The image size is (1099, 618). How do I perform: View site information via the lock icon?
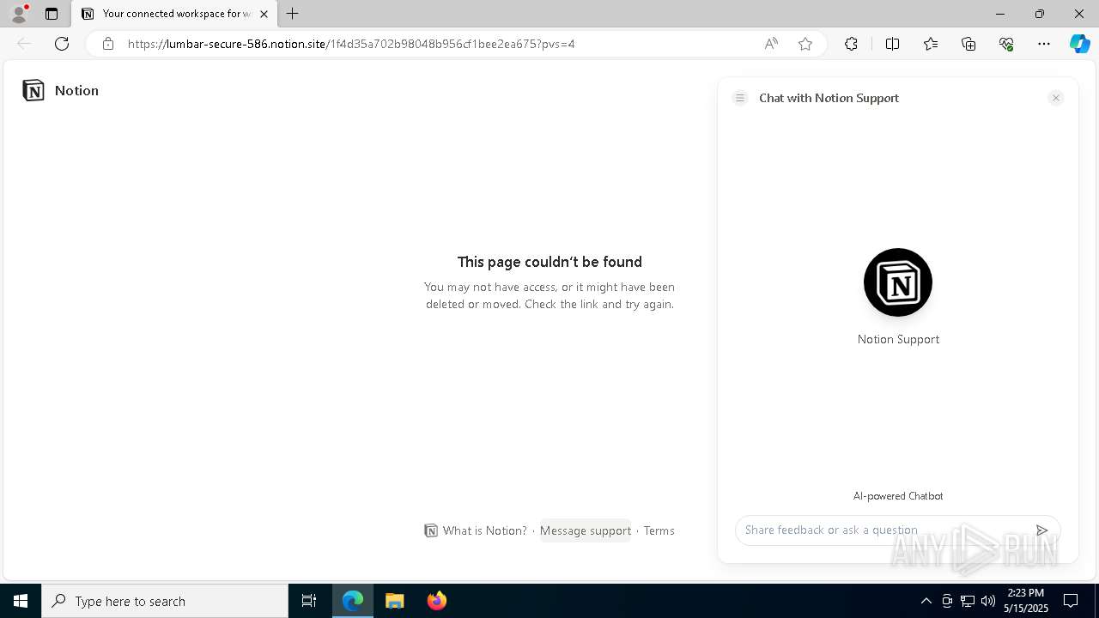108,44
